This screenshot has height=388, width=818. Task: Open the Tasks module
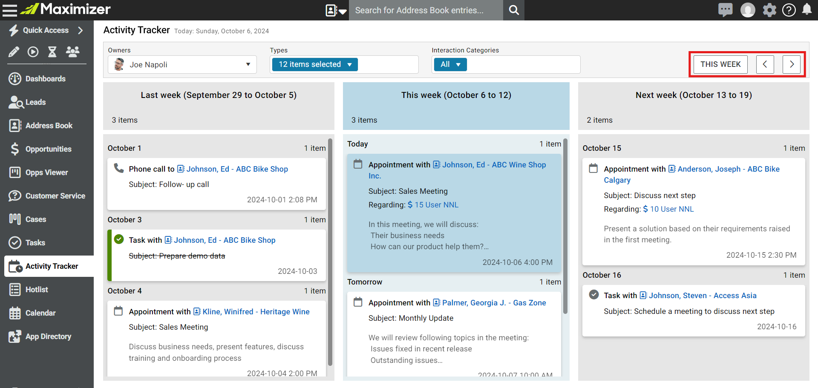pyautogui.click(x=47, y=243)
